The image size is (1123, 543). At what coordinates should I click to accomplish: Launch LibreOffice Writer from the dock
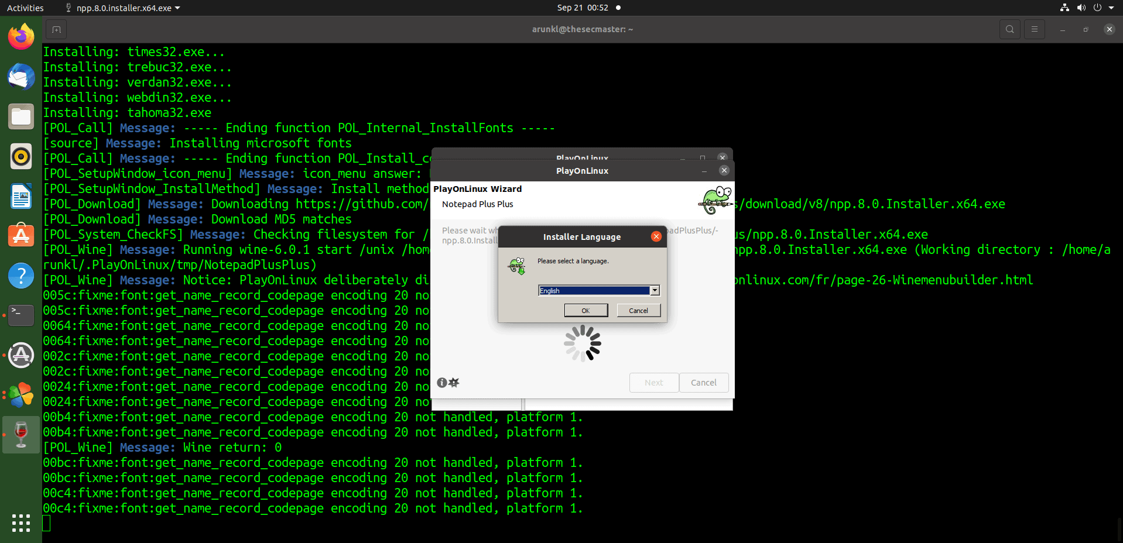[x=21, y=196]
